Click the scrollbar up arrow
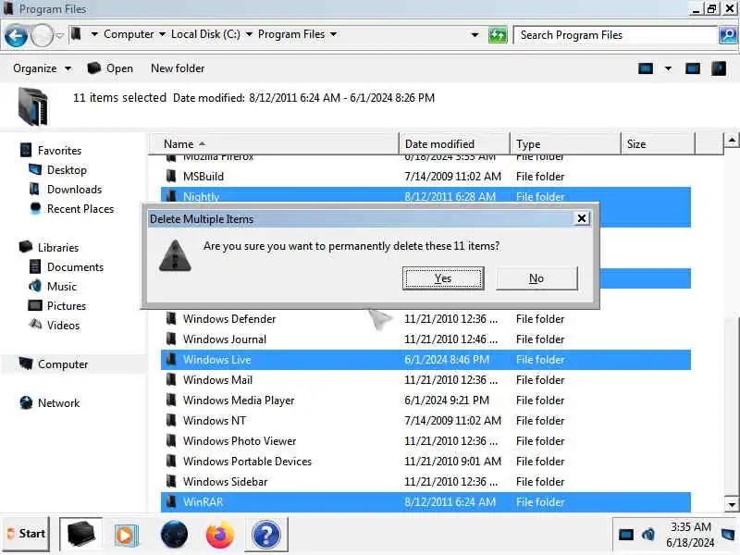 click(731, 141)
